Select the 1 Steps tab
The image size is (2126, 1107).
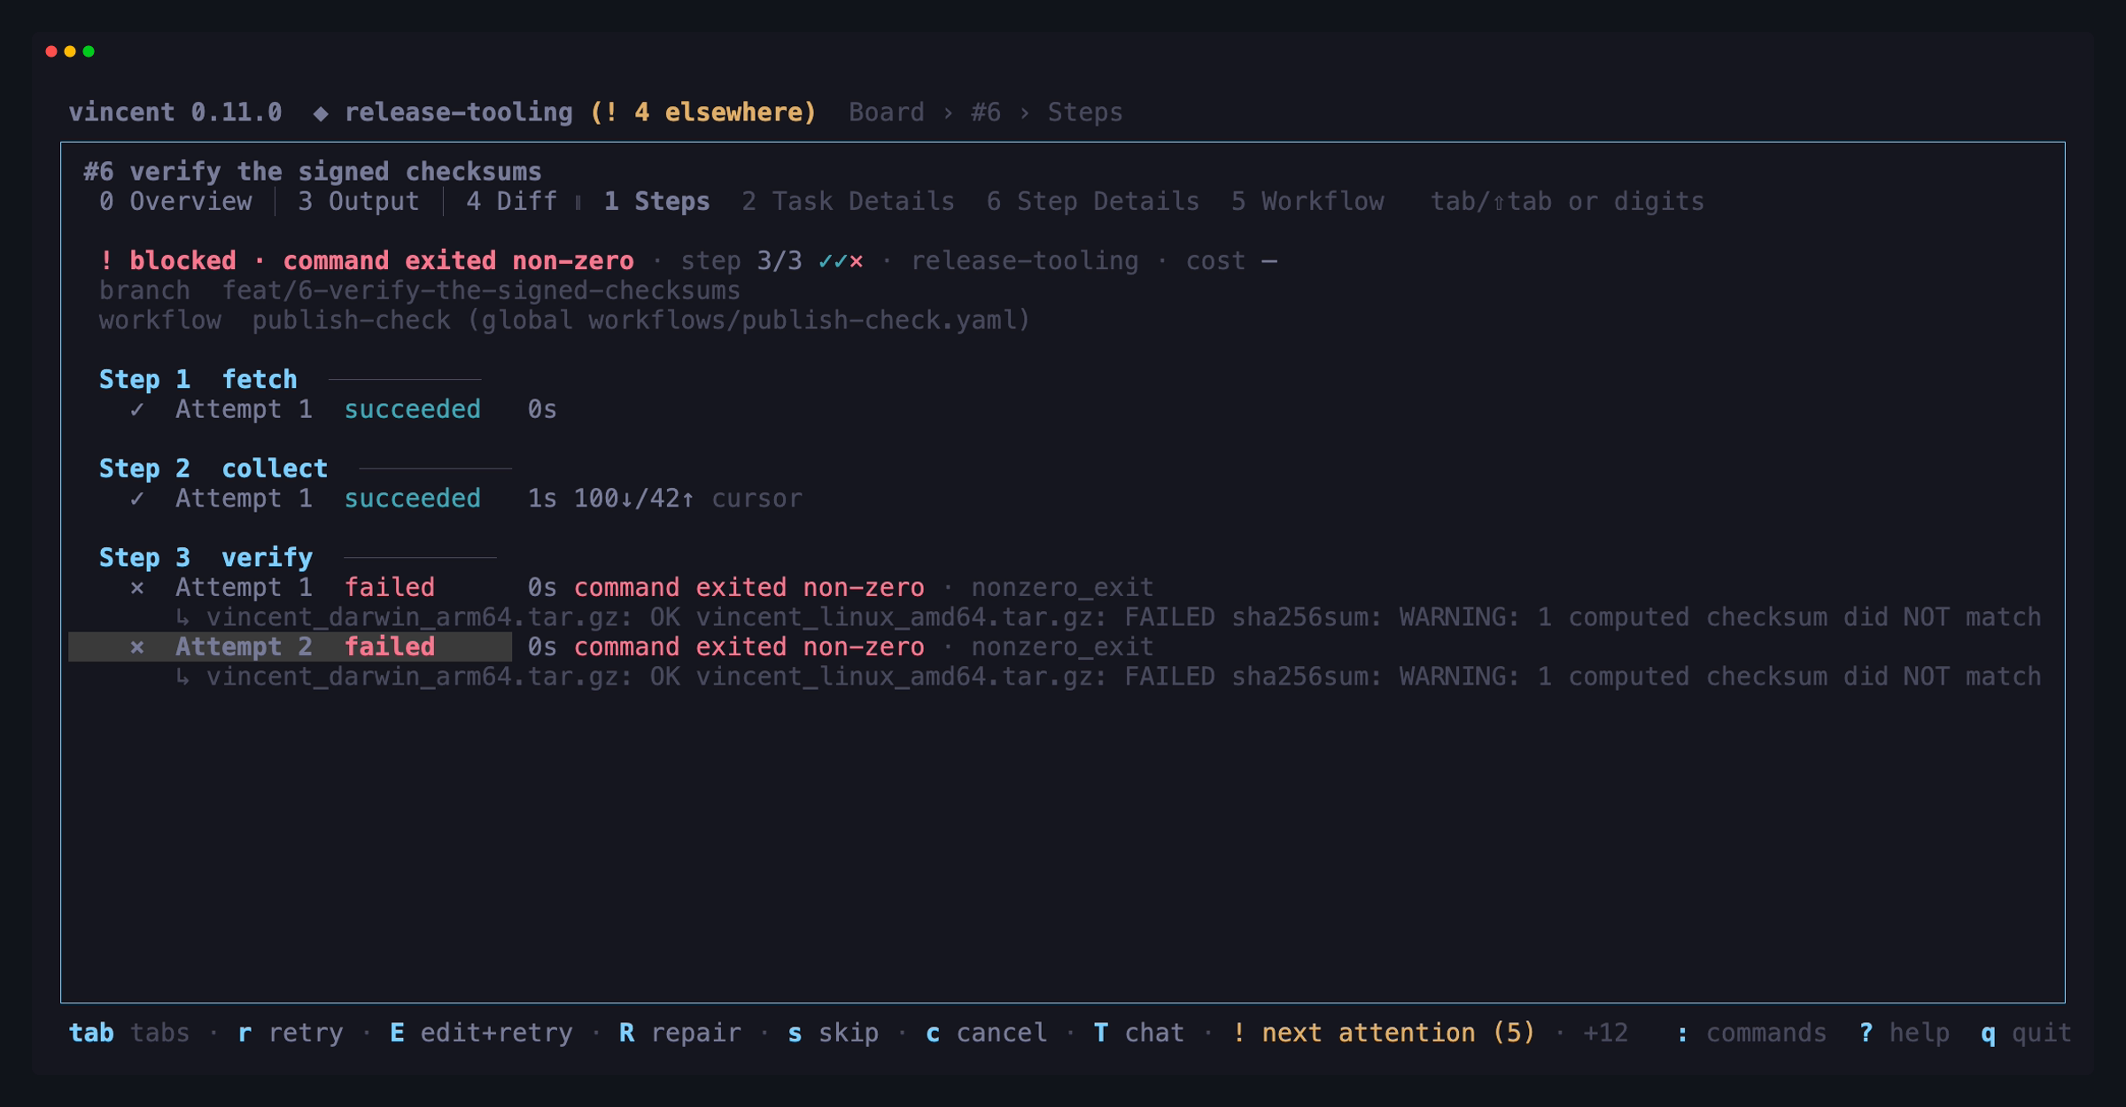(656, 202)
